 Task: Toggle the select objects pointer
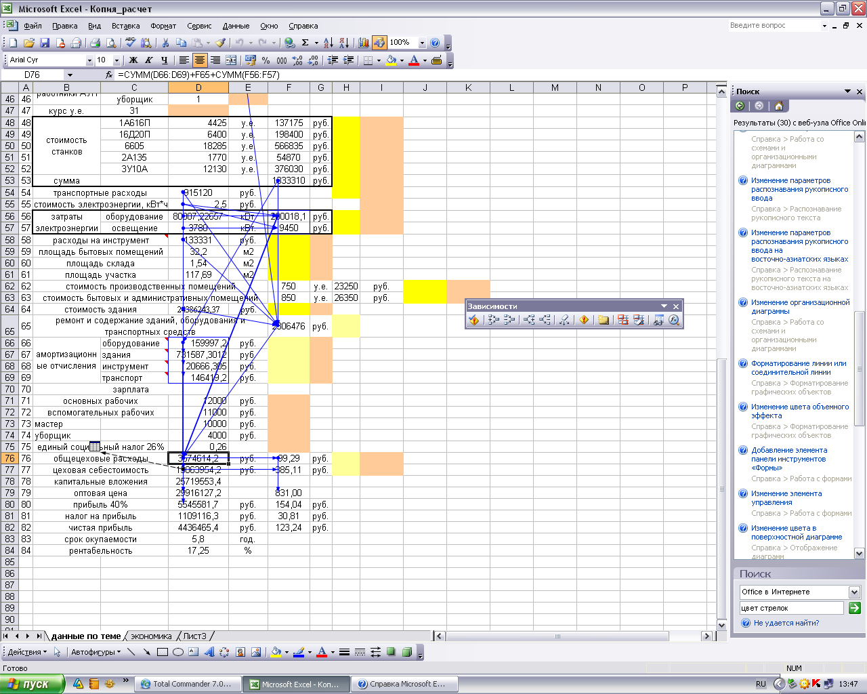point(58,652)
